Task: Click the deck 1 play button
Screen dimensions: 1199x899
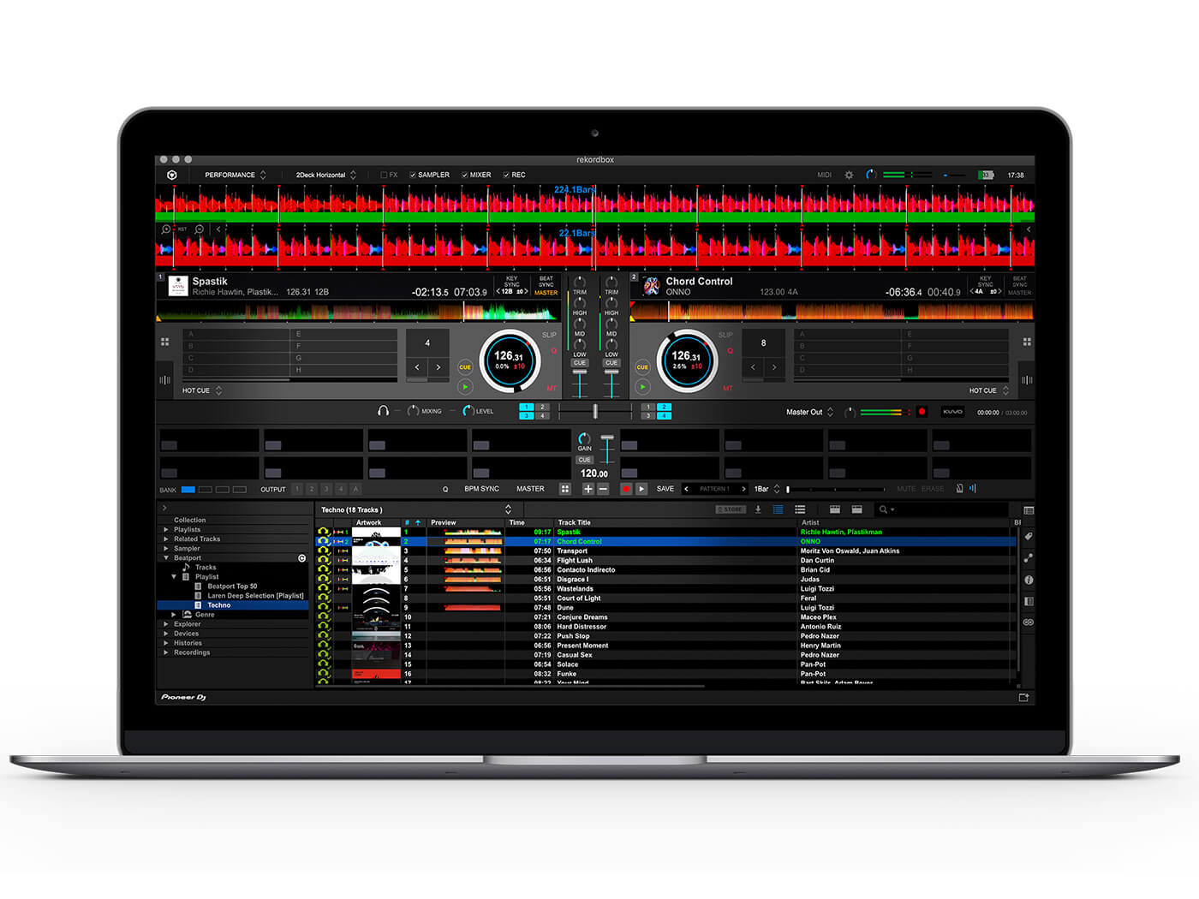Action: click(x=465, y=387)
